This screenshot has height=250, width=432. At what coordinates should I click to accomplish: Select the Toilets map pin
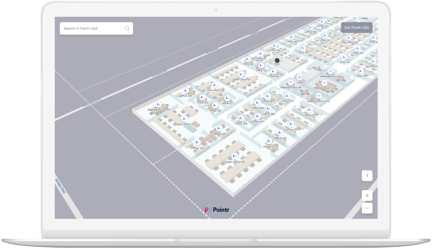pyautogui.click(x=299, y=77)
